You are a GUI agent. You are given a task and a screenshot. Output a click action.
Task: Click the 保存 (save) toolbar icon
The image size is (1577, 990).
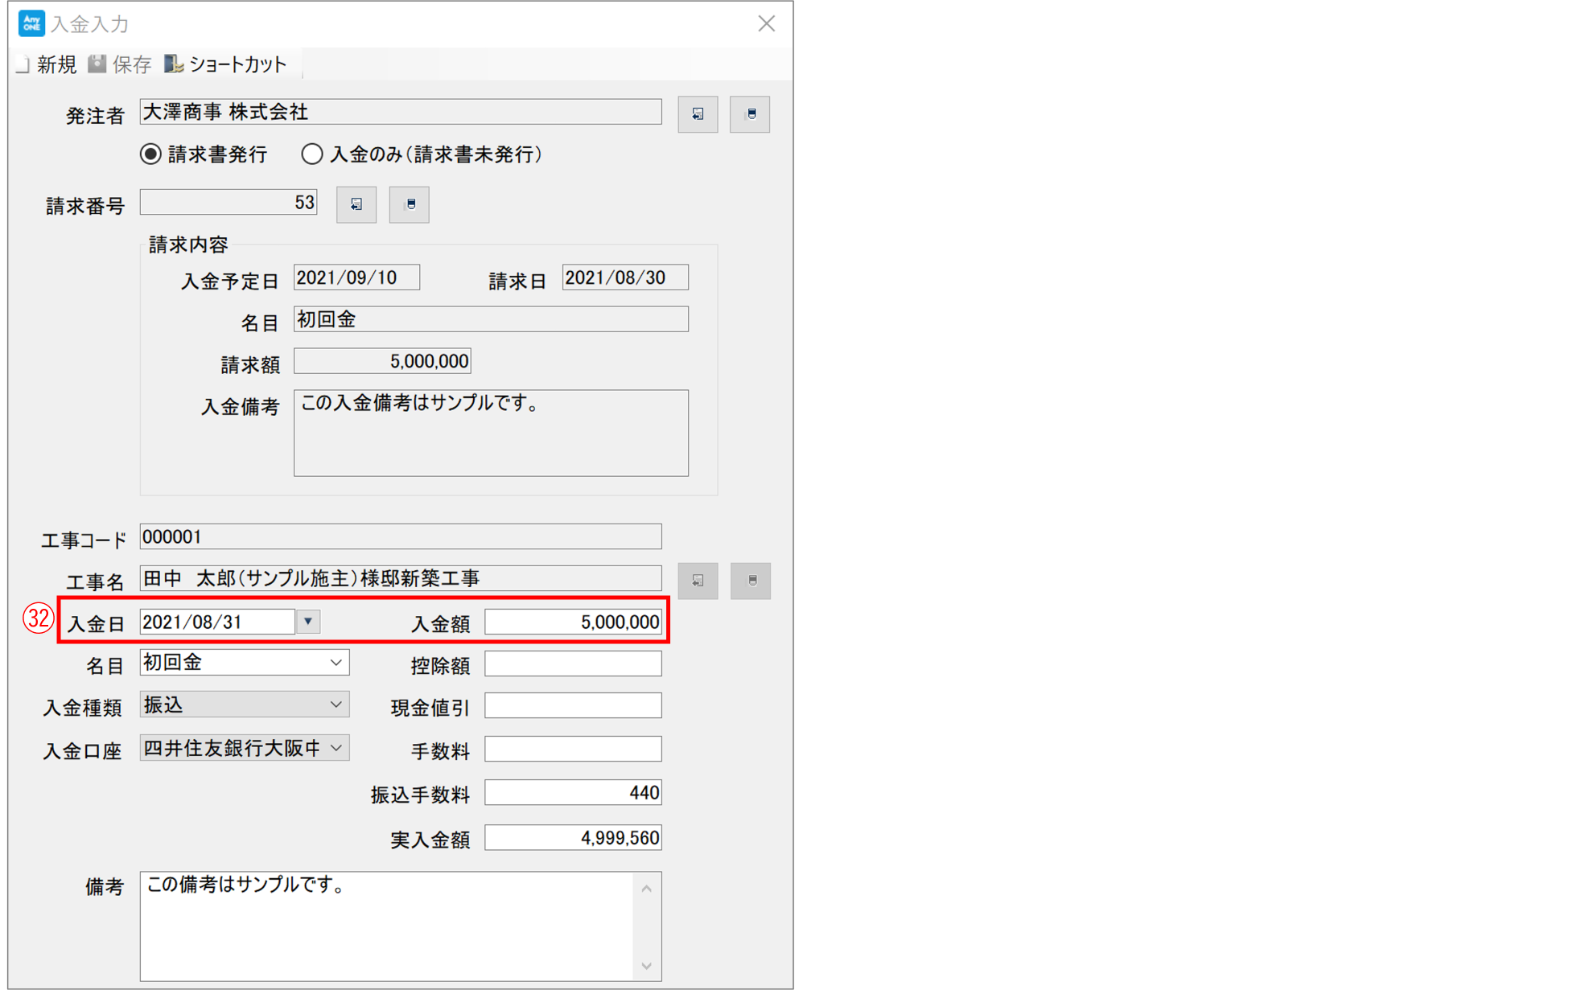click(x=120, y=64)
